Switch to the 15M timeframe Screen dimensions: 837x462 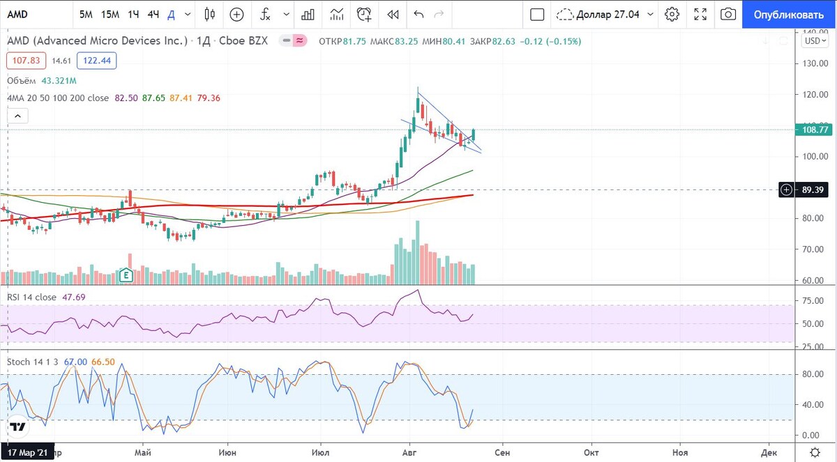pyautogui.click(x=109, y=14)
